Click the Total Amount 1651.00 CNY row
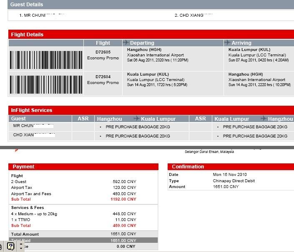The height and width of the screenshot is (252, 294). (83, 234)
